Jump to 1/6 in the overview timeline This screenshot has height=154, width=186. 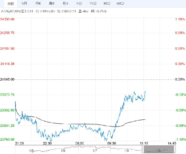point(63,151)
